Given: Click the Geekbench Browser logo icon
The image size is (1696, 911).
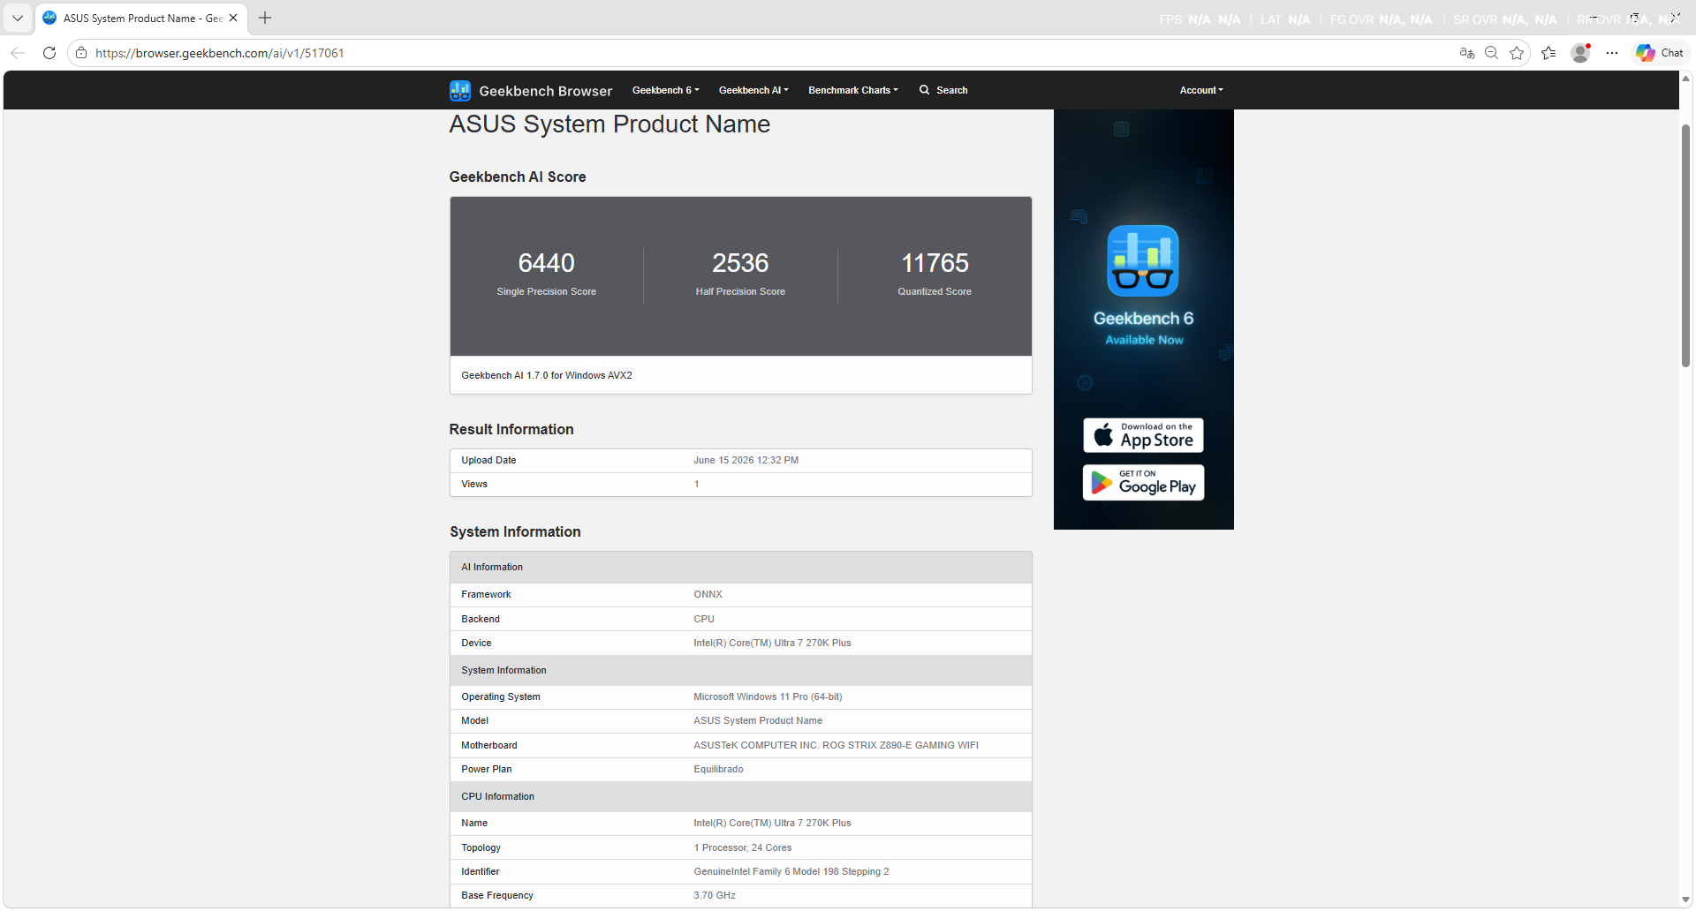Looking at the screenshot, I should [x=459, y=90].
